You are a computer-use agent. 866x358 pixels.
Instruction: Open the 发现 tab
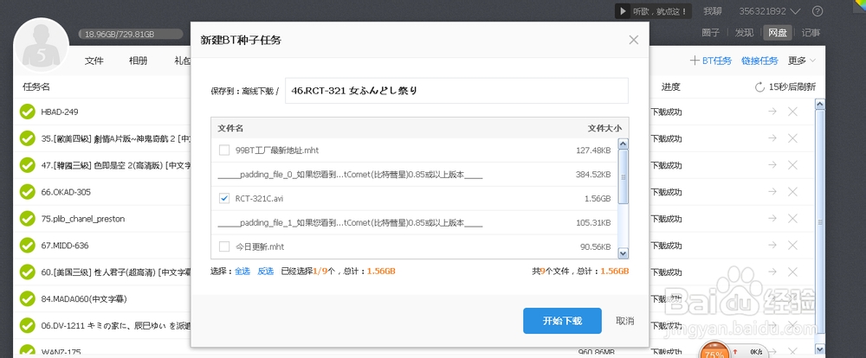tap(744, 33)
